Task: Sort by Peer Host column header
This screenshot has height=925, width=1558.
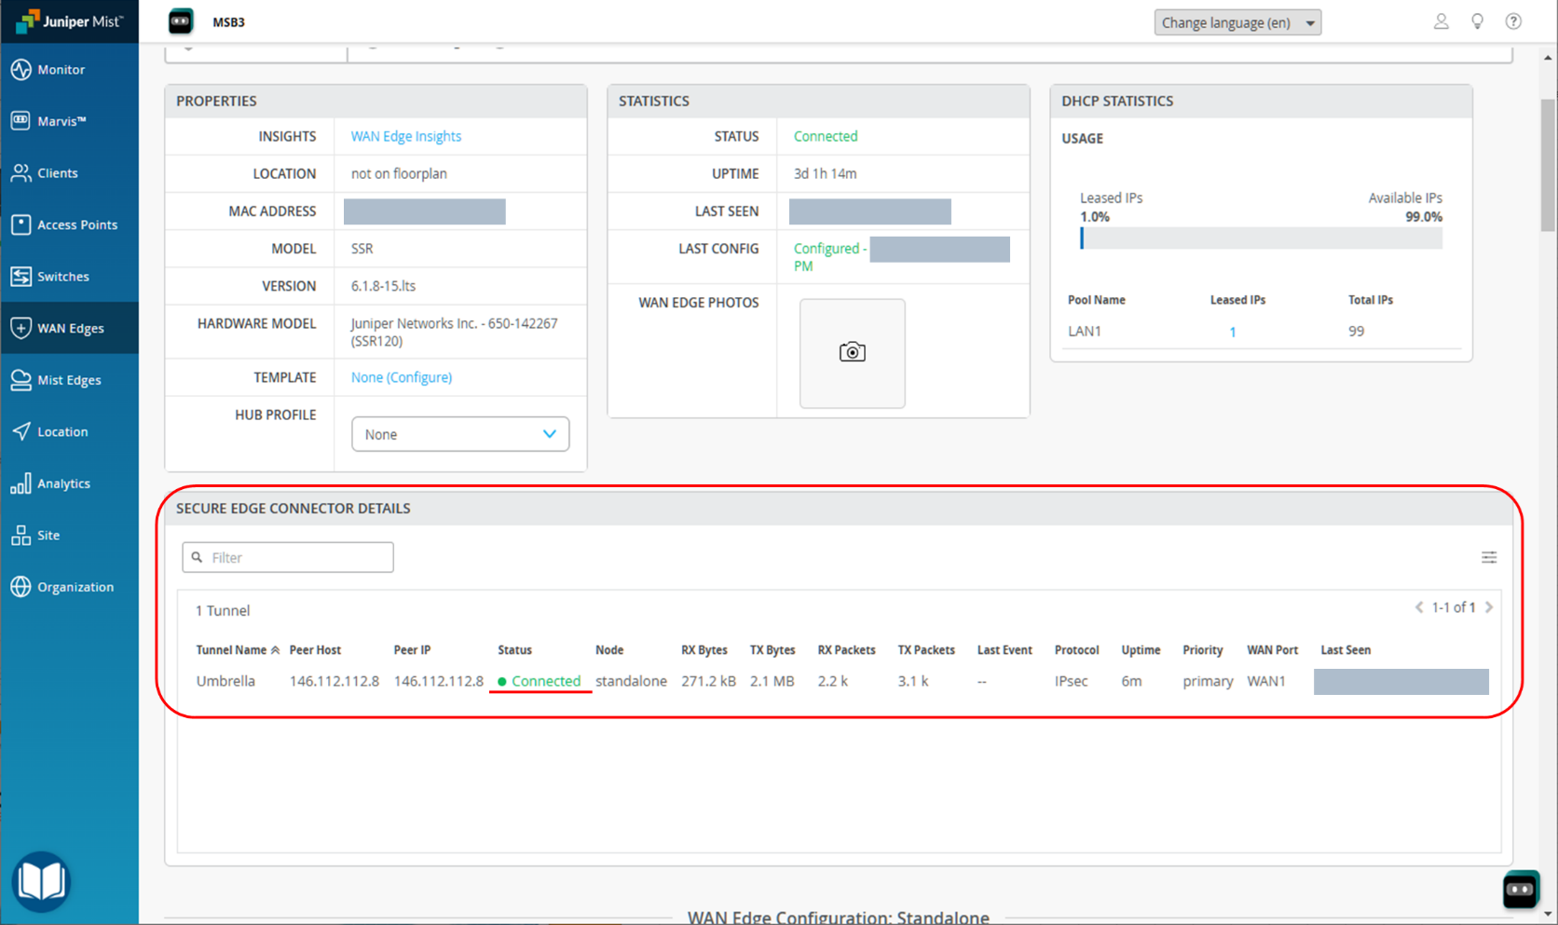Action: (315, 650)
